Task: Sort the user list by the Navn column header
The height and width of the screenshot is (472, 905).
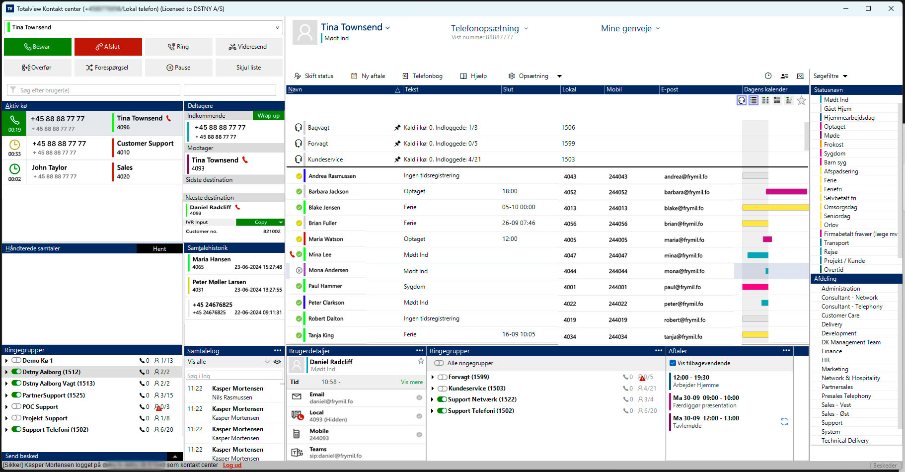Action: 344,89
